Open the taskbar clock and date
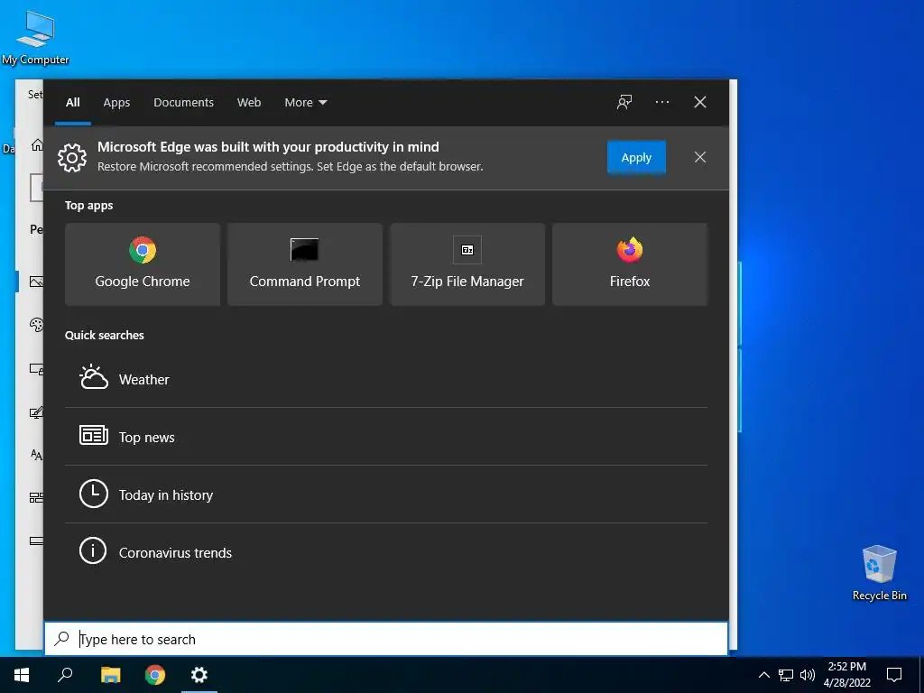The height and width of the screenshot is (693, 924). coord(846,675)
